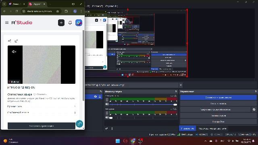The image size is (258, 145).
Task: Stop the stream with the blue OBS button
Action: point(218,97)
